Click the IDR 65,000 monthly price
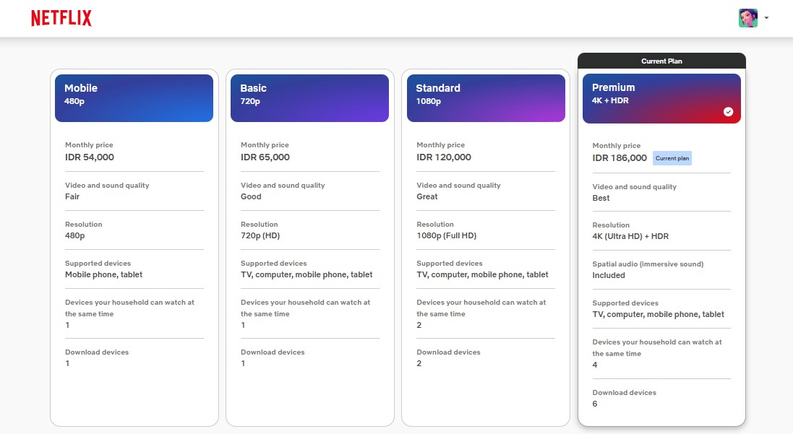The height and width of the screenshot is (434, 793). pos(265,157)
